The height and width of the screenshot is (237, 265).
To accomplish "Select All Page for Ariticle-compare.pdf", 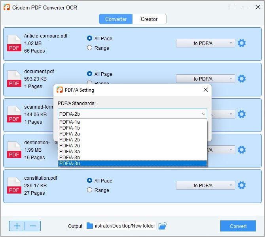I will click(99, 38).
